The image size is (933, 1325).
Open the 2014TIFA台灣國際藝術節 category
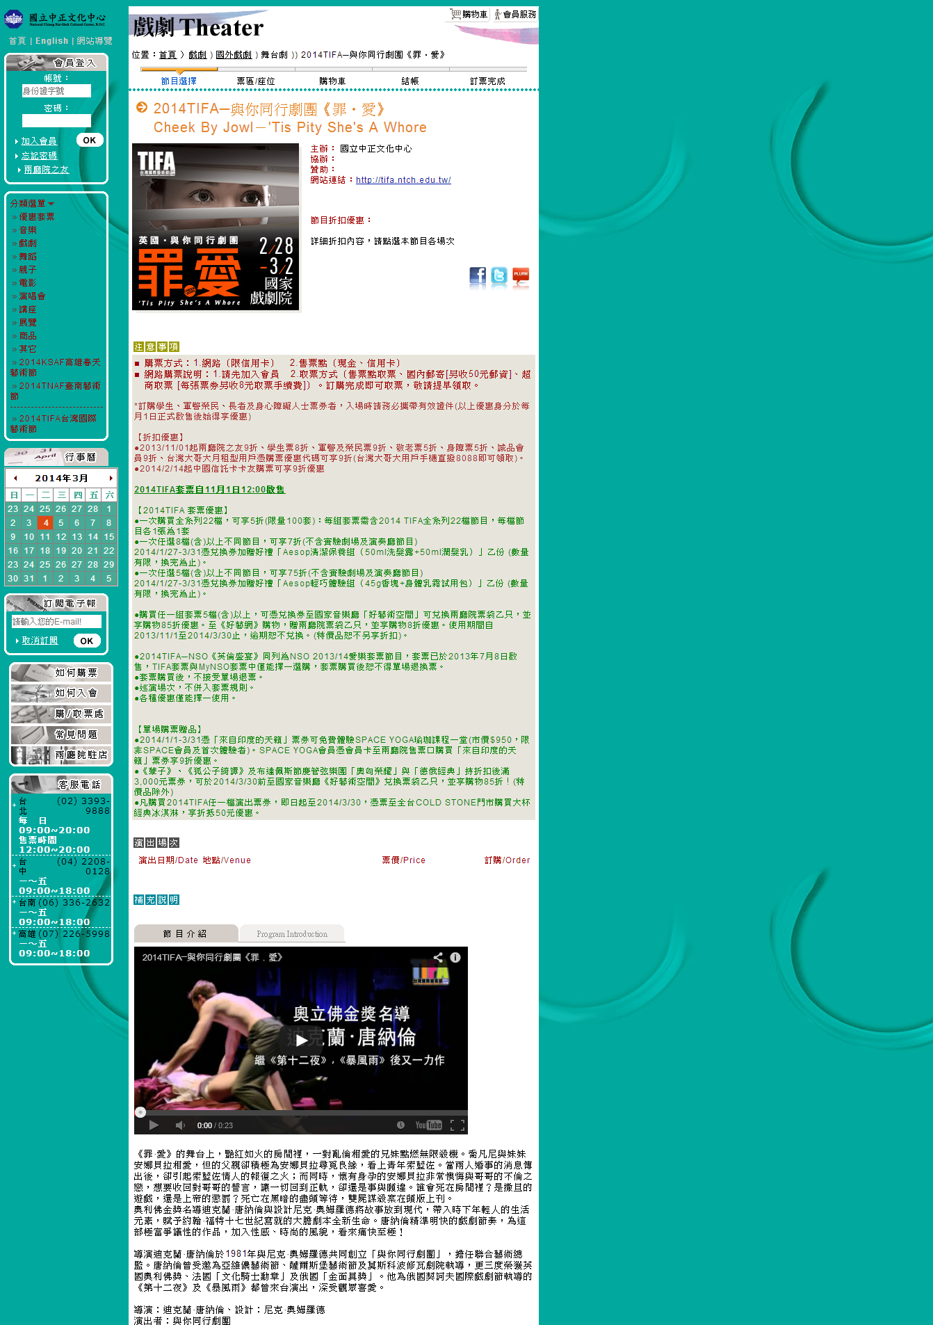point(54,424)
